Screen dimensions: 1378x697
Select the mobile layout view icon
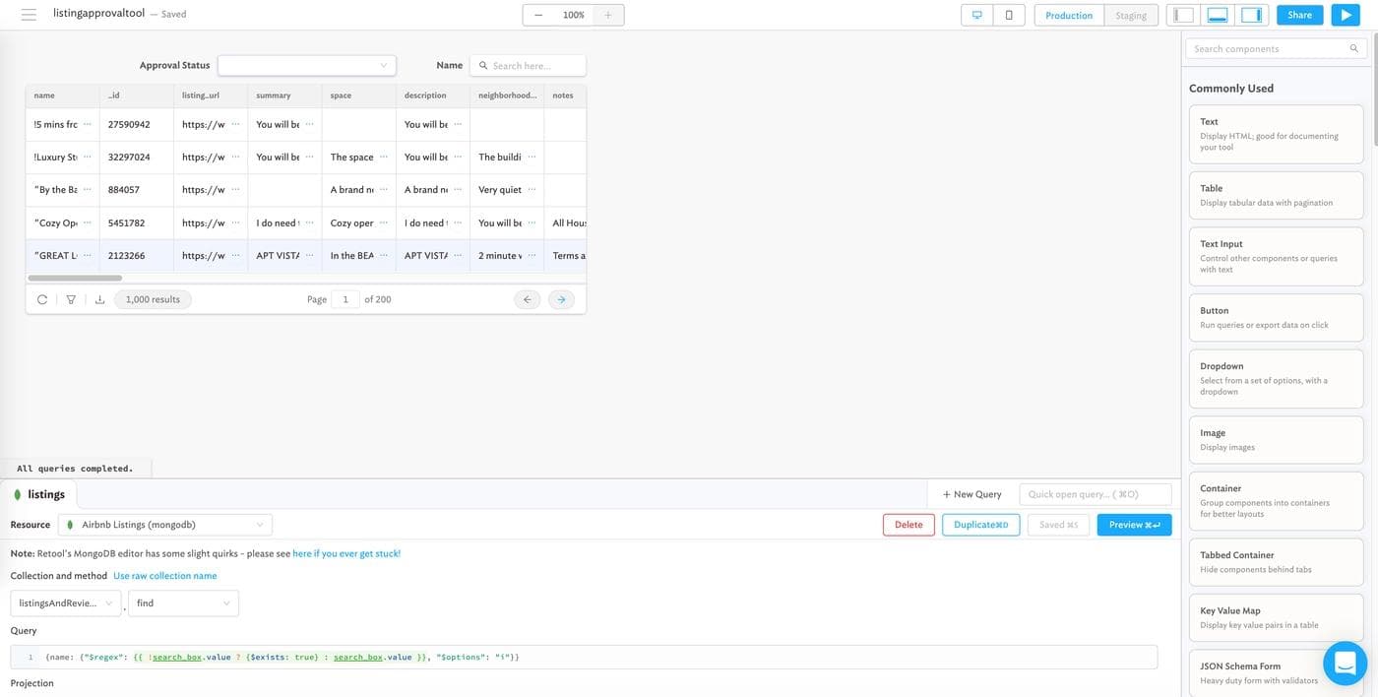click(1009, 15)
